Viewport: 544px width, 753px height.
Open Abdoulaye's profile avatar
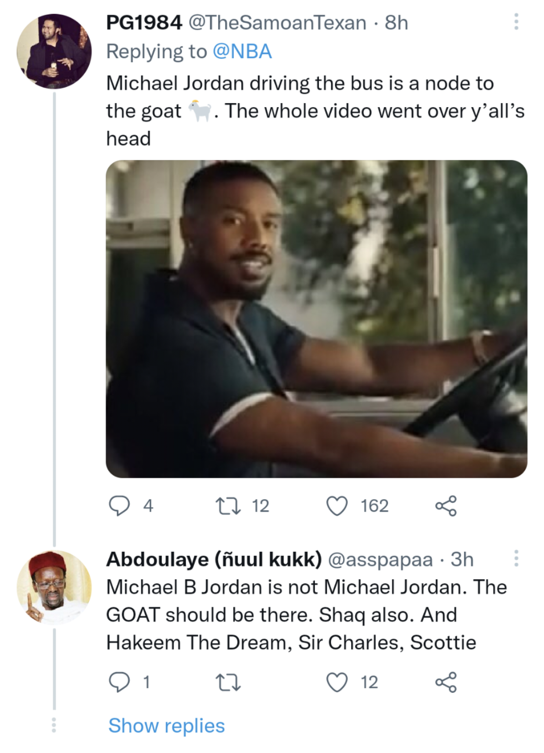54,587
